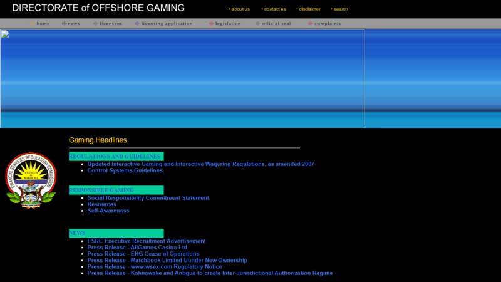
Task: Open Control Systems Guidelines link
Action: pyautogui.click(x=125, y=170)
